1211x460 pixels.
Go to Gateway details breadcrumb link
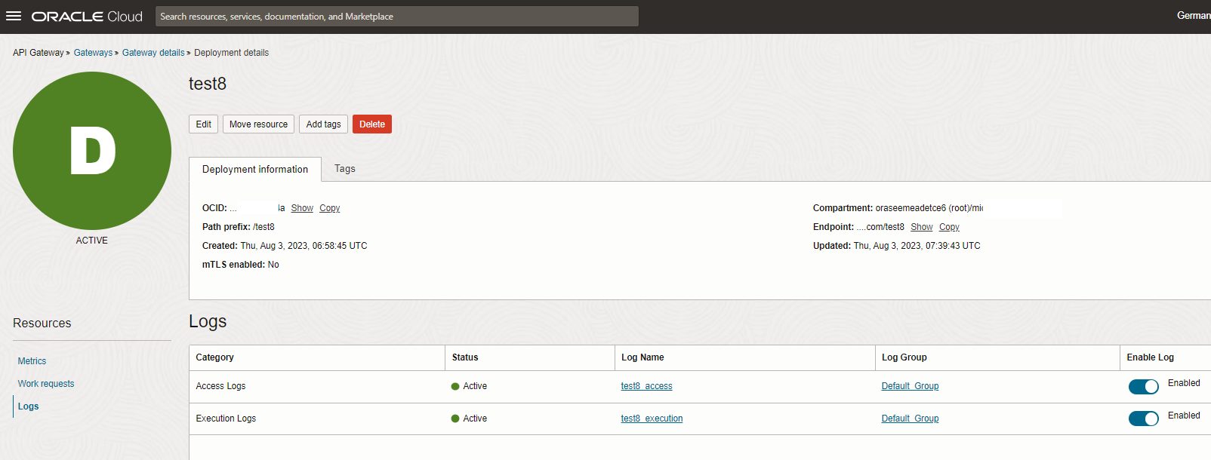153,53
